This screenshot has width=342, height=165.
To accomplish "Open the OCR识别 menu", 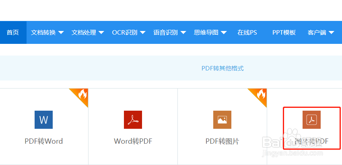I will (125, 33).
